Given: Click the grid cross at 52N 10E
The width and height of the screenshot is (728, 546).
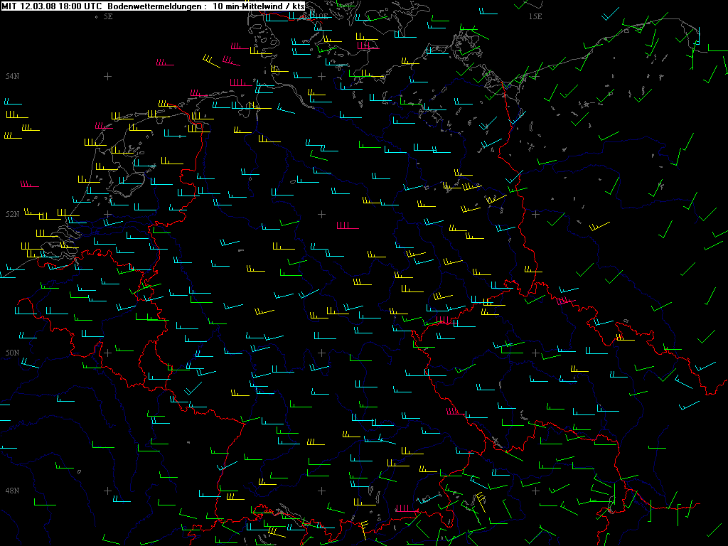Looking at the screenshot, I should [321, 214].
